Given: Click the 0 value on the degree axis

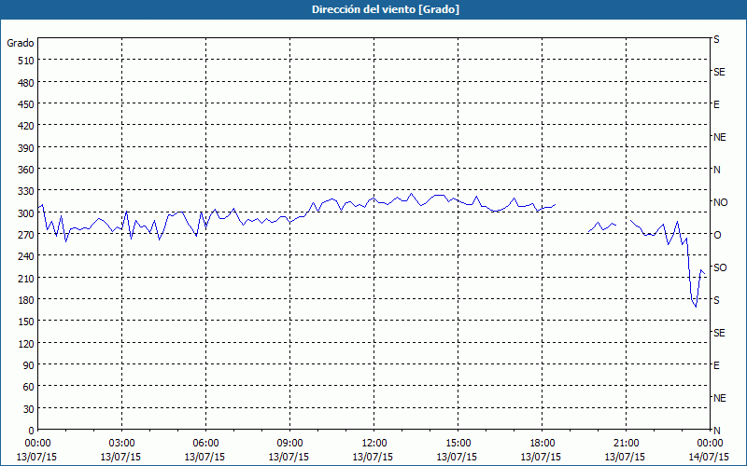Looking at the screenshot, I should [x=32, y=431].
